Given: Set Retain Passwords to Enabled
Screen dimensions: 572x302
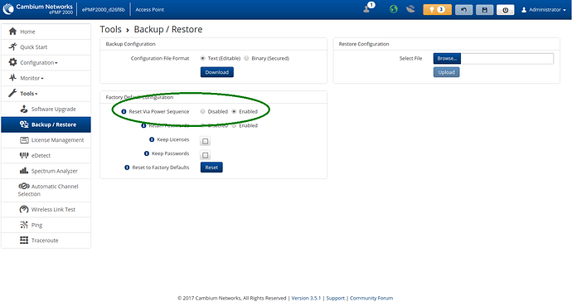Looking at the screenshot, I should (235, 125).
